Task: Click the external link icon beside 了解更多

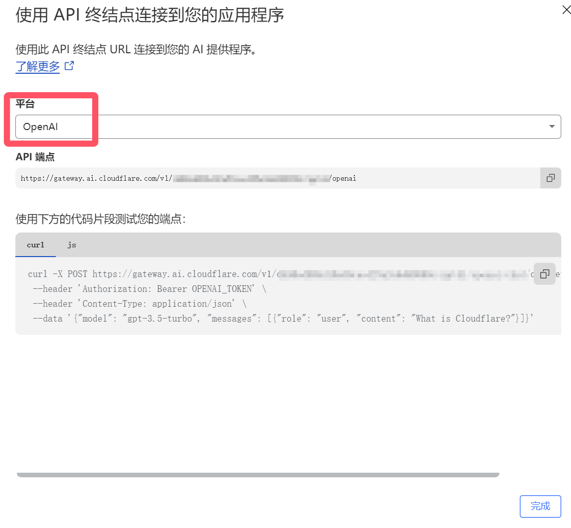Action: point(69,66)
